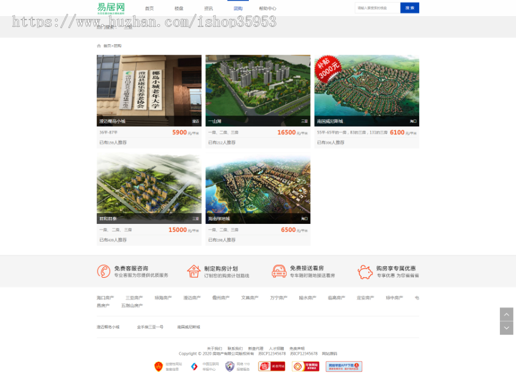516x380 pixels.
Task: Click the 易居网 logo
Action: (x=111, y=8)
